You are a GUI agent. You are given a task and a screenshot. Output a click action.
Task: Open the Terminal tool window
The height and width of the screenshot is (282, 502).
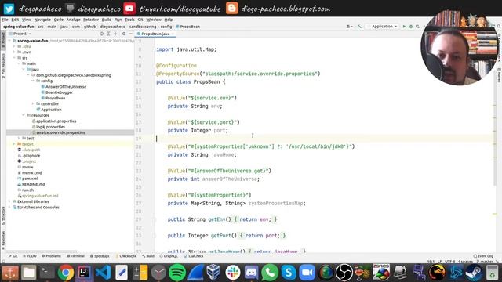coord(75,256)
